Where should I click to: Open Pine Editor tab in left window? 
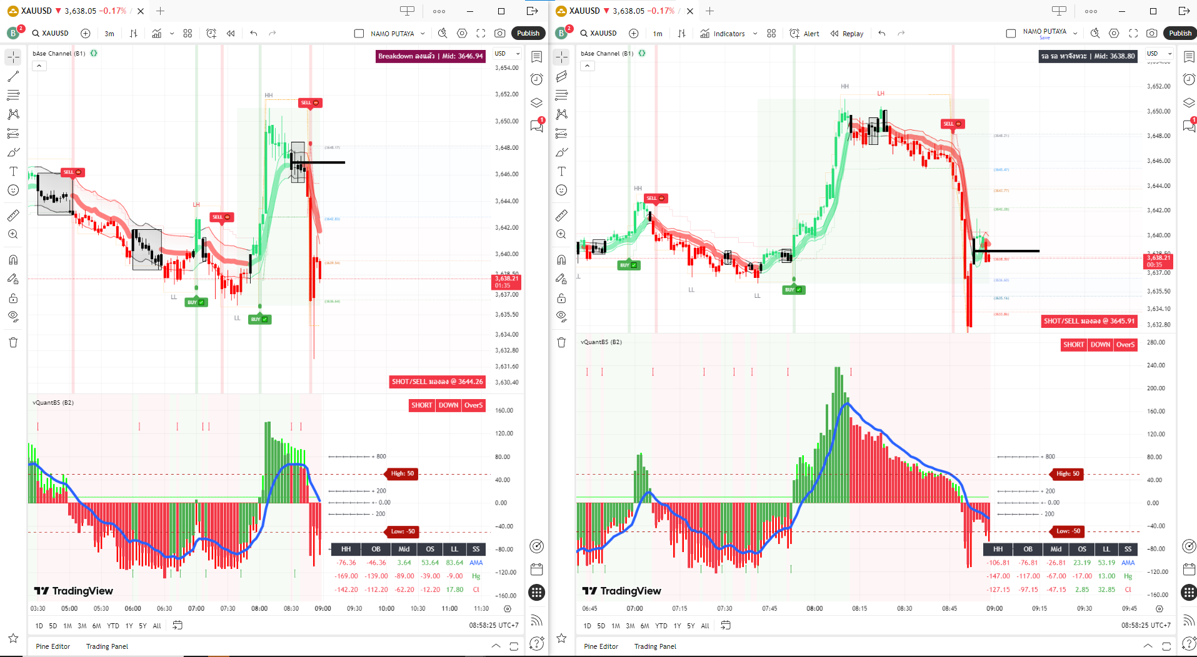pyautogui.click(x=53, y=646)
